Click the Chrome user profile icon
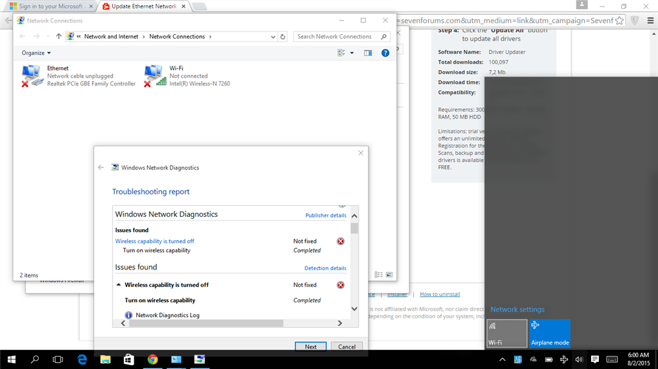Viewport: 658px width, 369px height. pyautogui.click(x=582, y=4)
